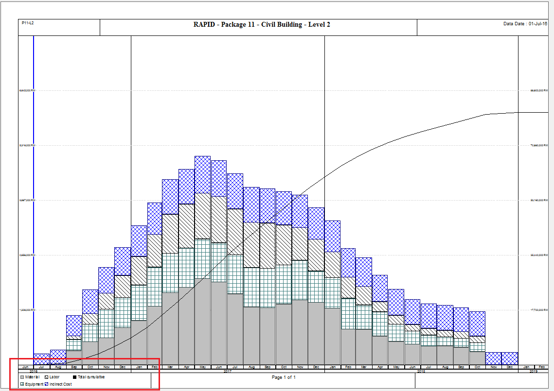Click the Labor hatch legend icon
554x391 pixels.
[x=47, y=377]
